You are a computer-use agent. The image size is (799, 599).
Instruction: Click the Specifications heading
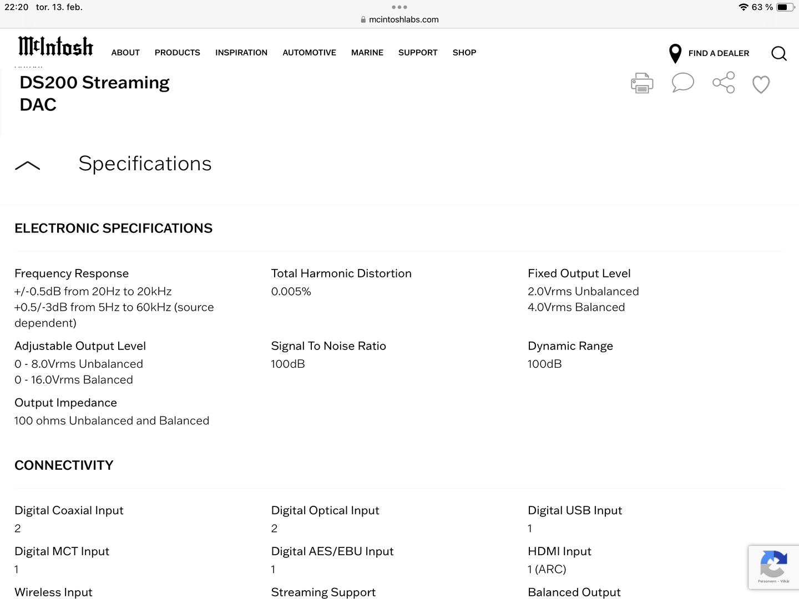click(145, 164)
